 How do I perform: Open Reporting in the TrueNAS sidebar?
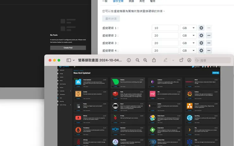[62, 101]
